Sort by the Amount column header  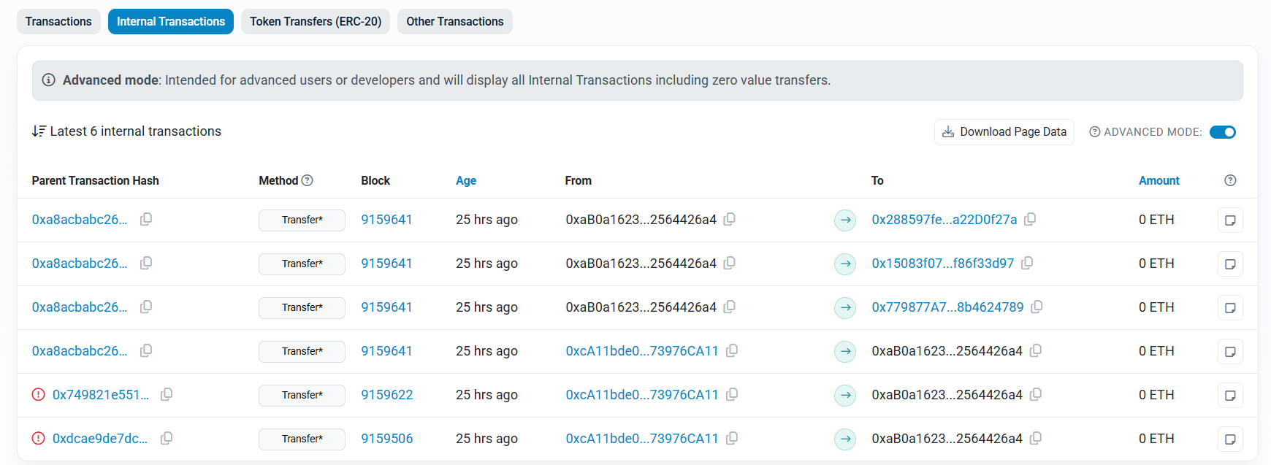coord(1159,180)
